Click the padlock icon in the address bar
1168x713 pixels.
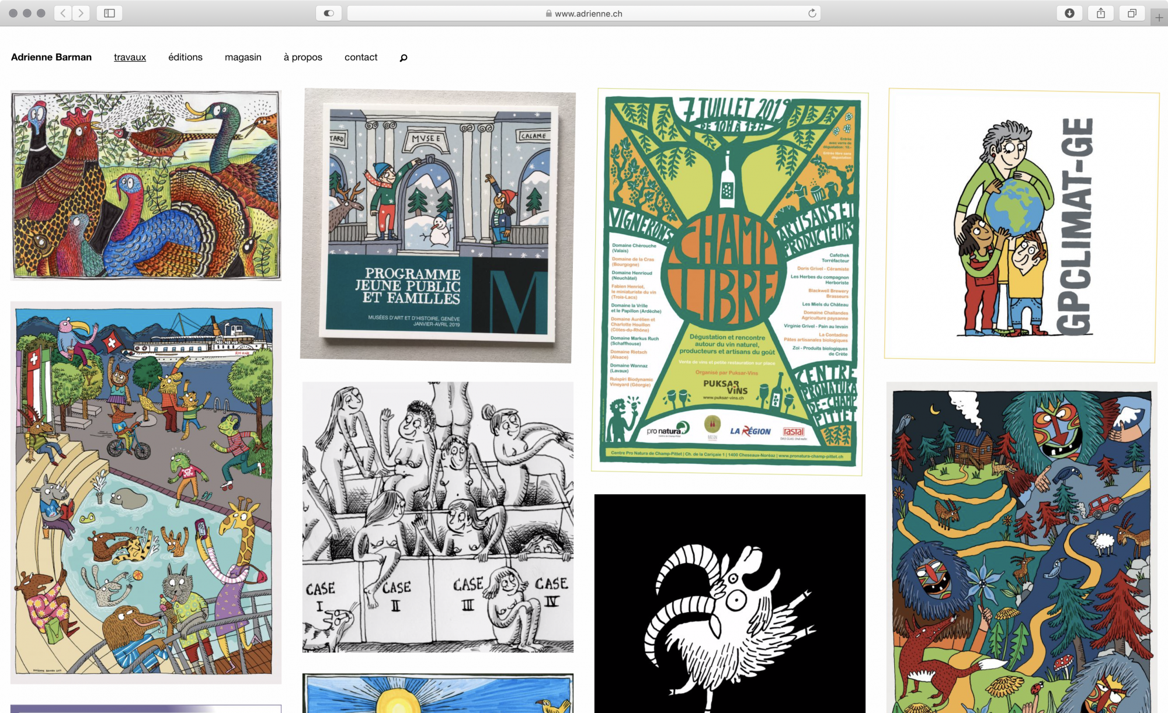coord(548,12)
